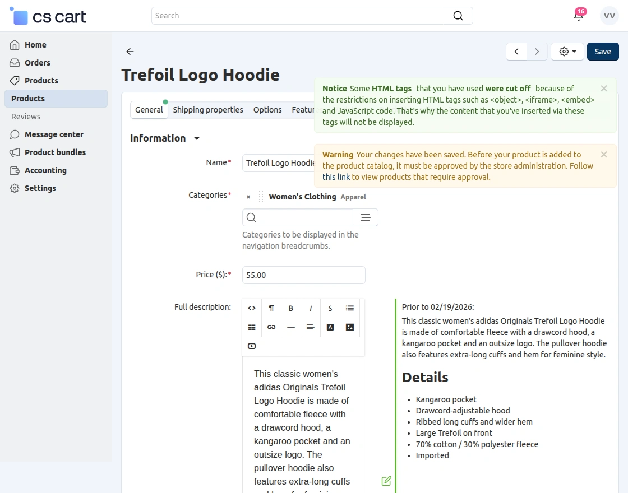Create an unordered list in the editor

point(350,308)
